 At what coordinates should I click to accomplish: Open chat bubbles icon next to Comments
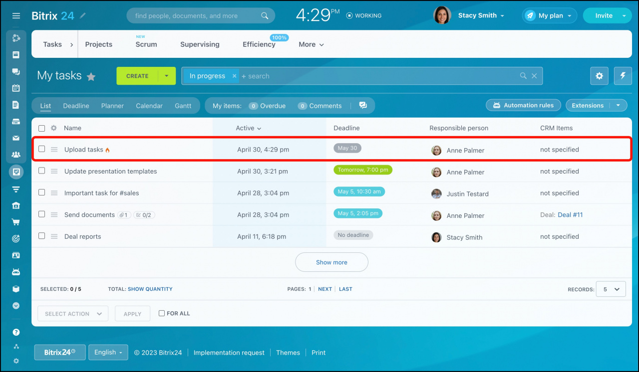coord(363,106)
